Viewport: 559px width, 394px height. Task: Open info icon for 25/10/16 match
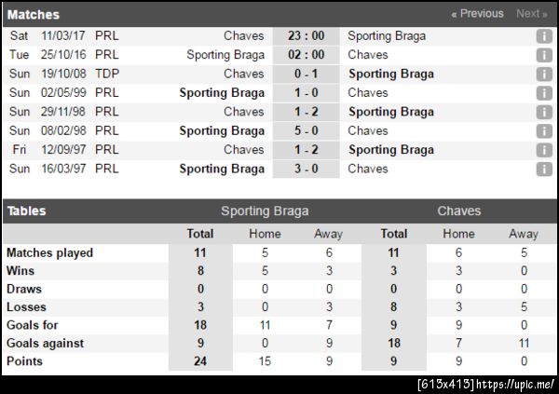click(x=544, y=55)
